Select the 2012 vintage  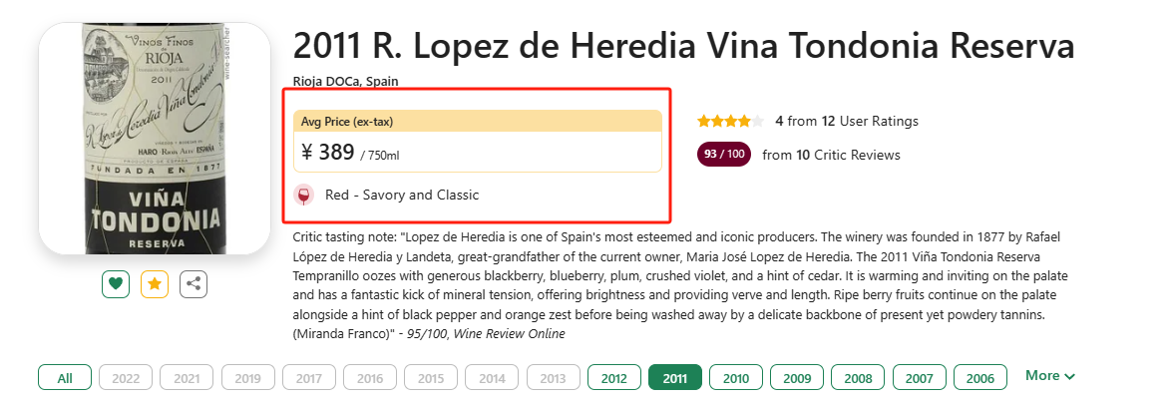(x=614, y=377)
